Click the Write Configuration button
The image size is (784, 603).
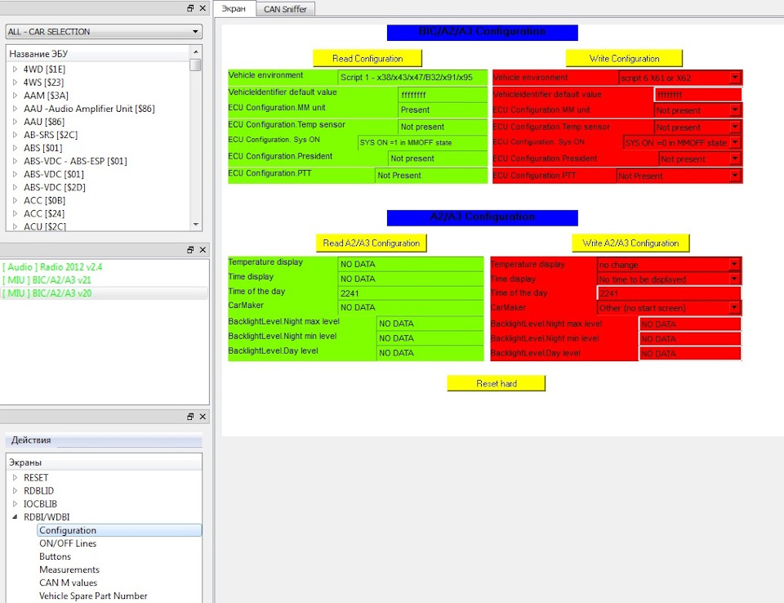[x=624, y=59]
